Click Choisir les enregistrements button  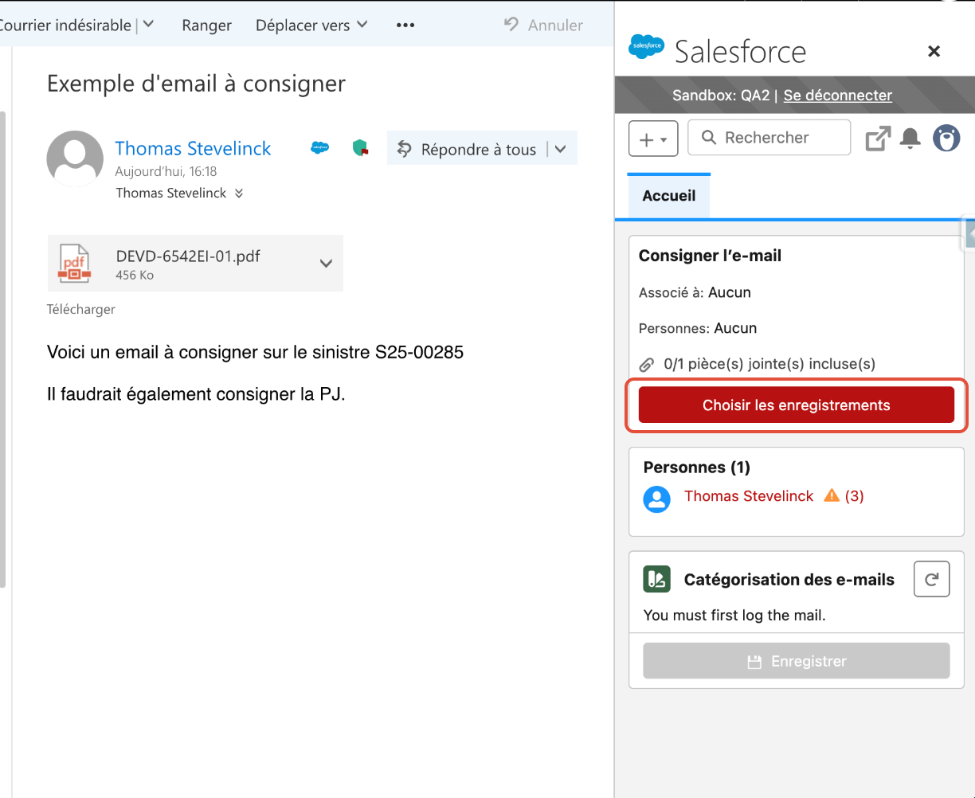pyautogui.click(x=797, y=405)
